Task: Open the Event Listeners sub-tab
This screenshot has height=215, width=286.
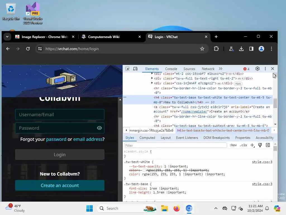Action: click(x=187, y=138)
